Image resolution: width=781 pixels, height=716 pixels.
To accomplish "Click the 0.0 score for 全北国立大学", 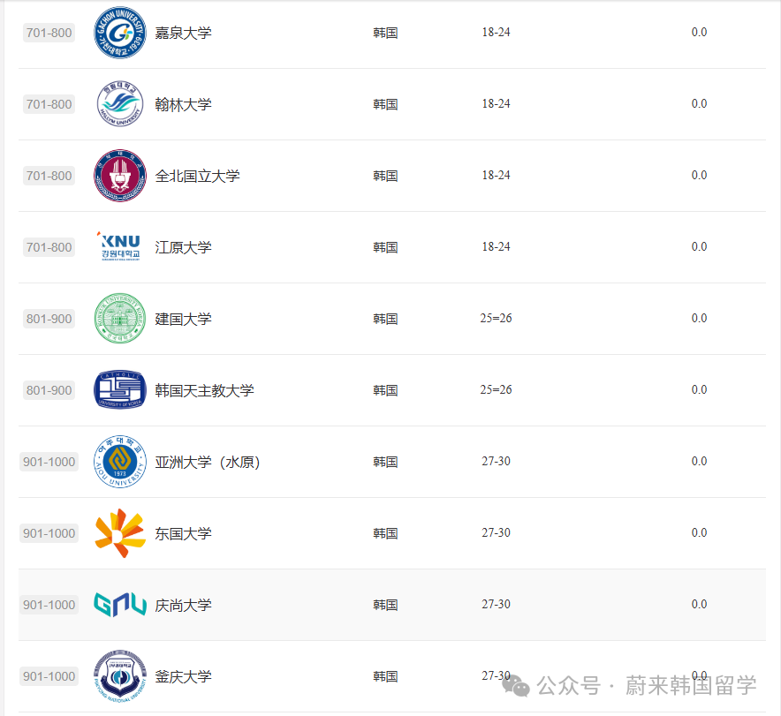I will 700,175.
